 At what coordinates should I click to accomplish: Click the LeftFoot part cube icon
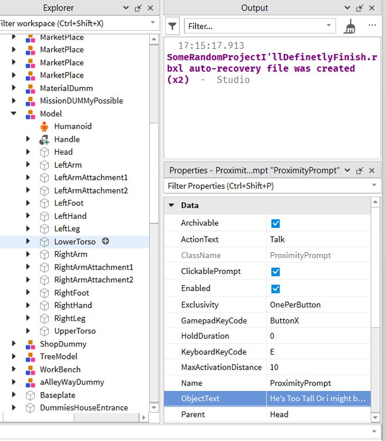pyautogui.click(x=44, y=203)
